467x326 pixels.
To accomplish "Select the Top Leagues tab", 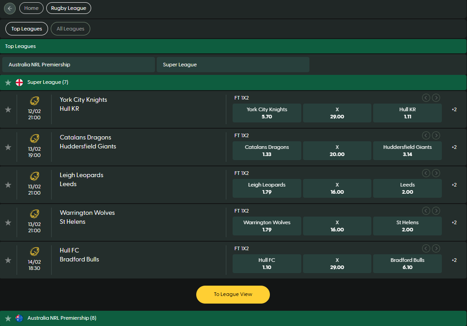I will tap(26, 28).
